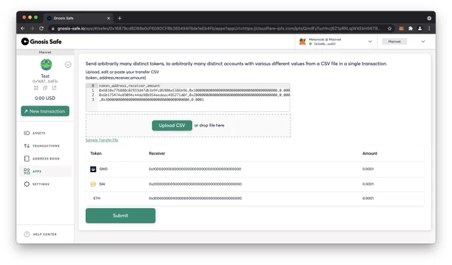Click the Receiver column header
Screen dimensions: 452x265
click(157, 154)
